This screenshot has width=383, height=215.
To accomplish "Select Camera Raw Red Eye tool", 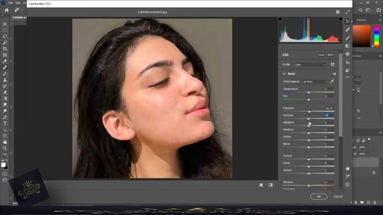I will click(347, 62).
